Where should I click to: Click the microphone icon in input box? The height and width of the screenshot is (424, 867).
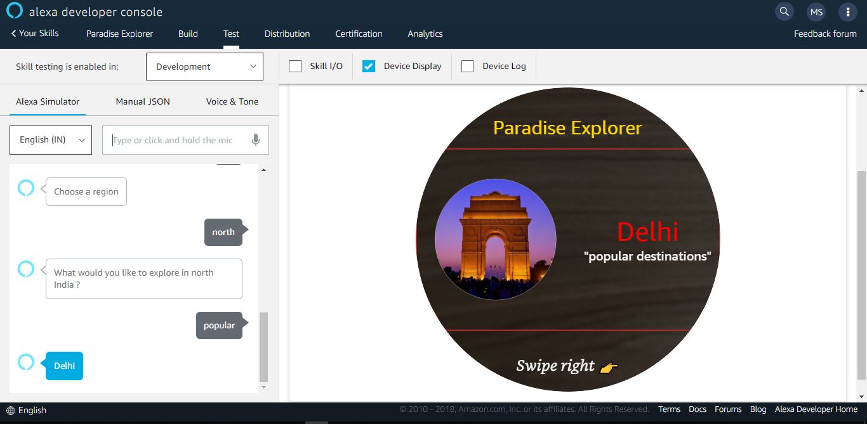point(256,140)
